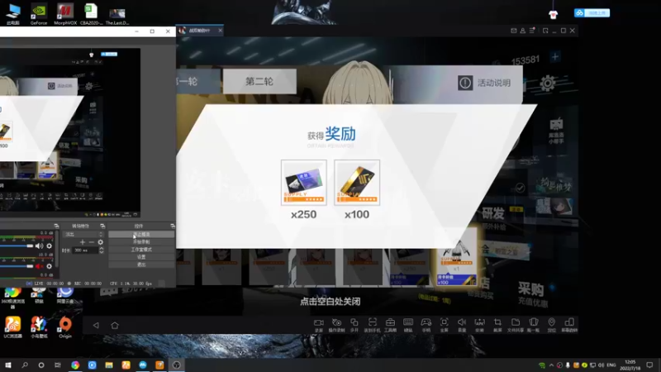Click the remove transition minus button in OBS
The image size is (661, 372).
click(x=92, y=242)
